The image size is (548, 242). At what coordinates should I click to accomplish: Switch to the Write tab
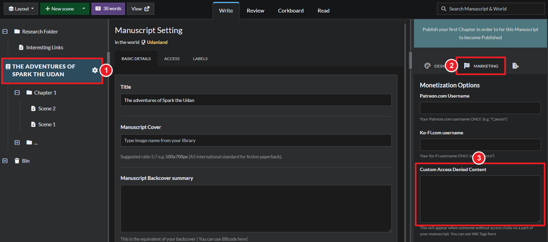point(226,11)
